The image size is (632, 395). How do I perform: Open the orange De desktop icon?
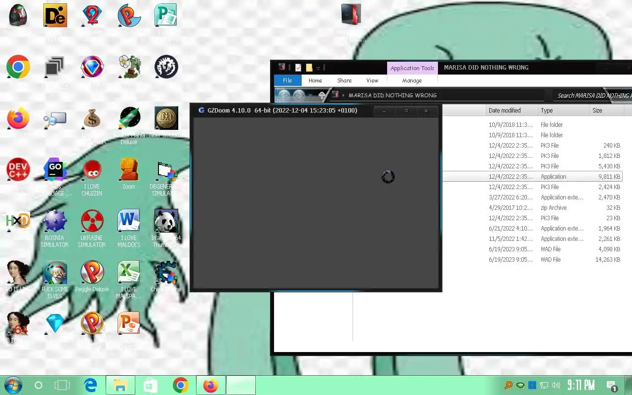click(x=55, y=15)
